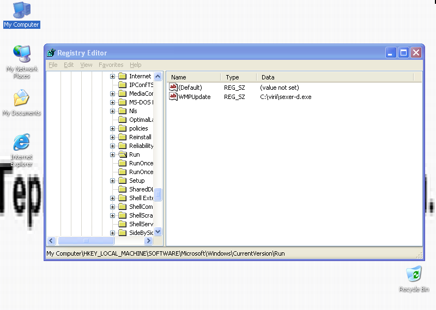This screenshot has width=436, height=310.
Task: Open the View menu
Action: (86, 65)
